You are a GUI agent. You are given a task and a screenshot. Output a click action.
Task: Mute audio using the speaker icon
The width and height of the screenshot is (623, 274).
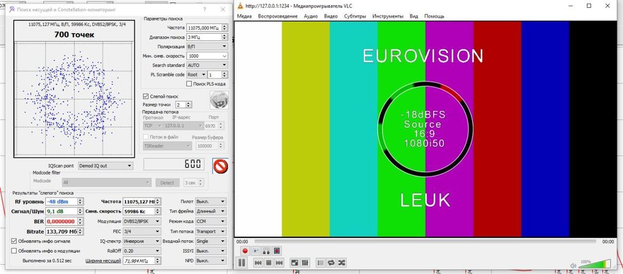[x=572, y=265]
